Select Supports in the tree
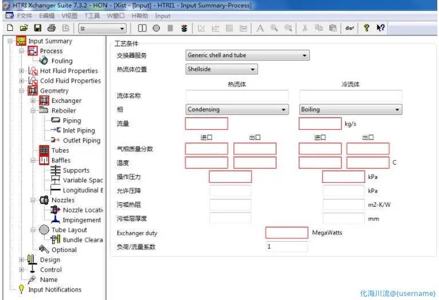Viewport: 439px width, 300px height. (x=76, y=170)
